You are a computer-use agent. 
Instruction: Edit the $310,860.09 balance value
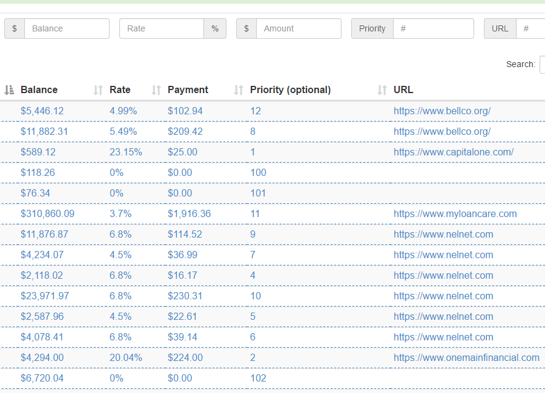47,214
